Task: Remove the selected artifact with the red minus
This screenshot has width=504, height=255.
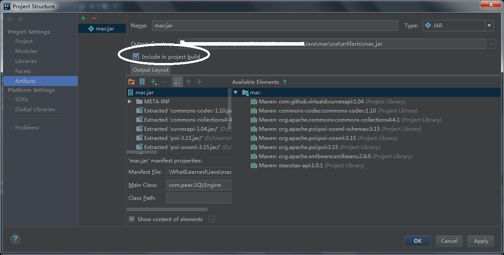Action: pos(94,18)
